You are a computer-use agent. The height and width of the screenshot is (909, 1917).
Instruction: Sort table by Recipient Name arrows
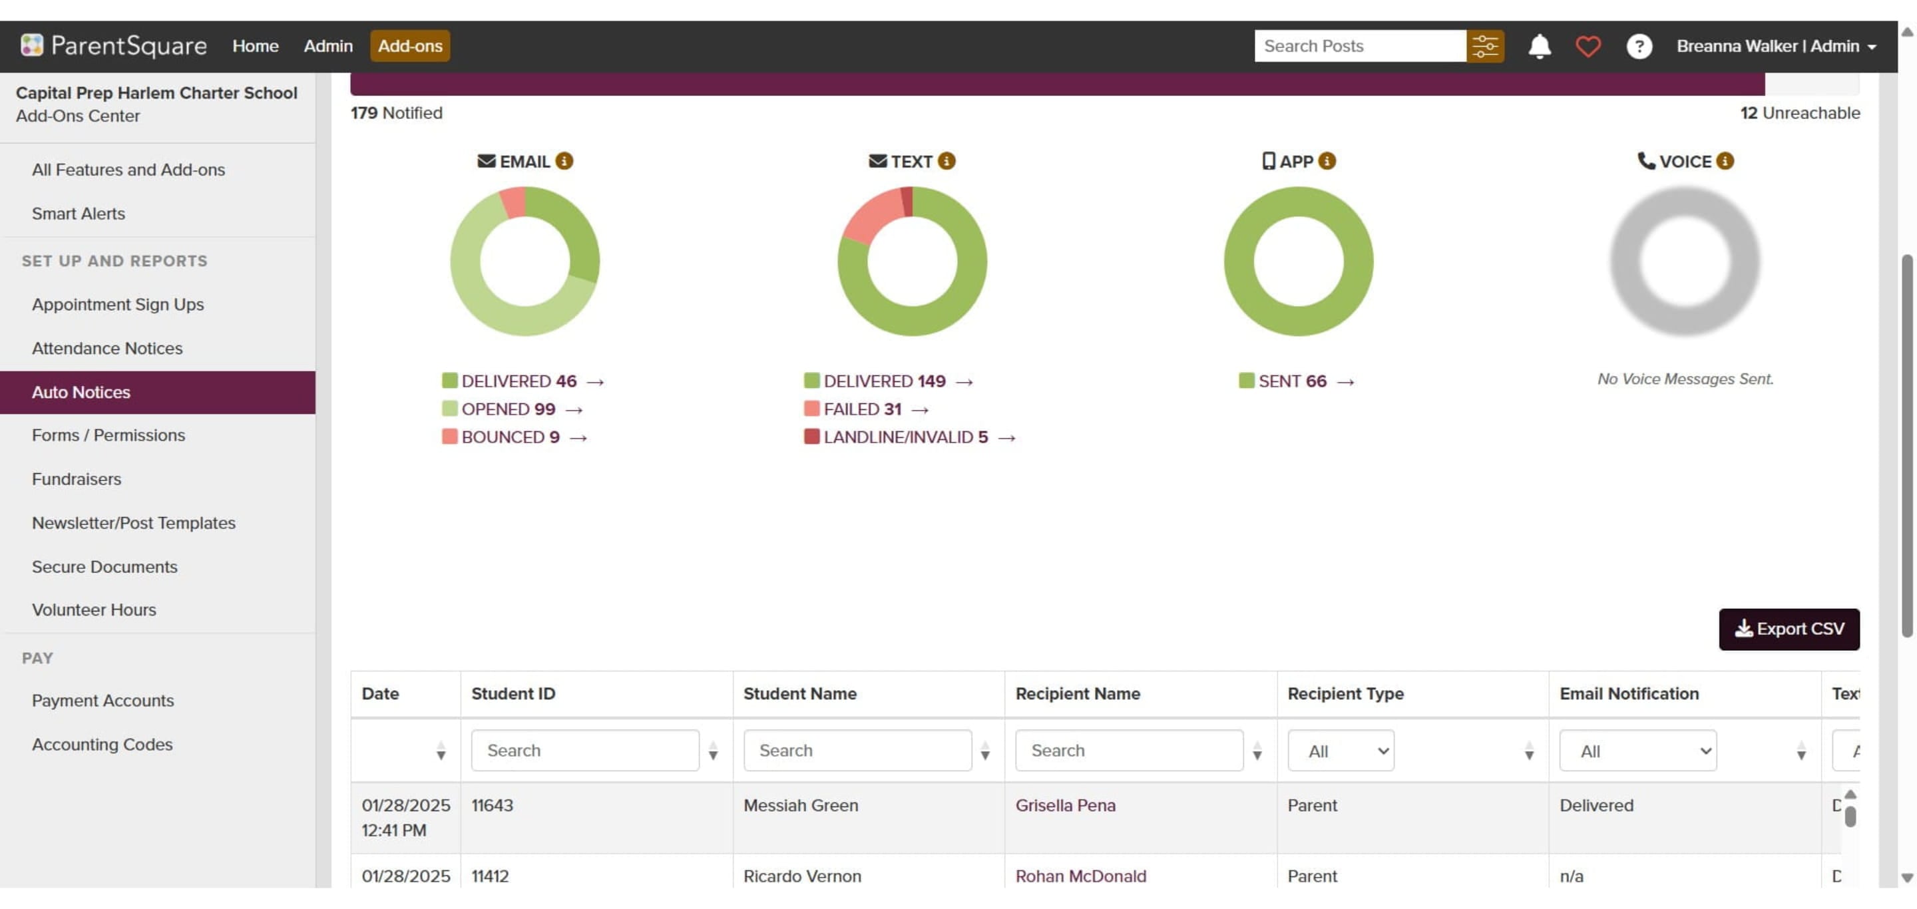tap(1256, 751)
